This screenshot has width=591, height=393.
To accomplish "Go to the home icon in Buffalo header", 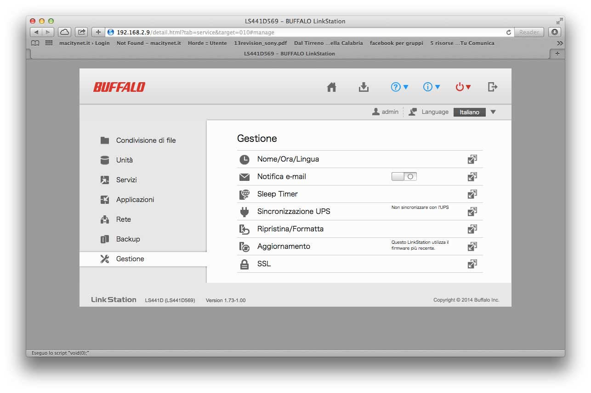I will coord(331,87).
